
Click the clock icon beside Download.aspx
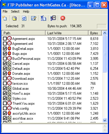[x=9, y=78]
